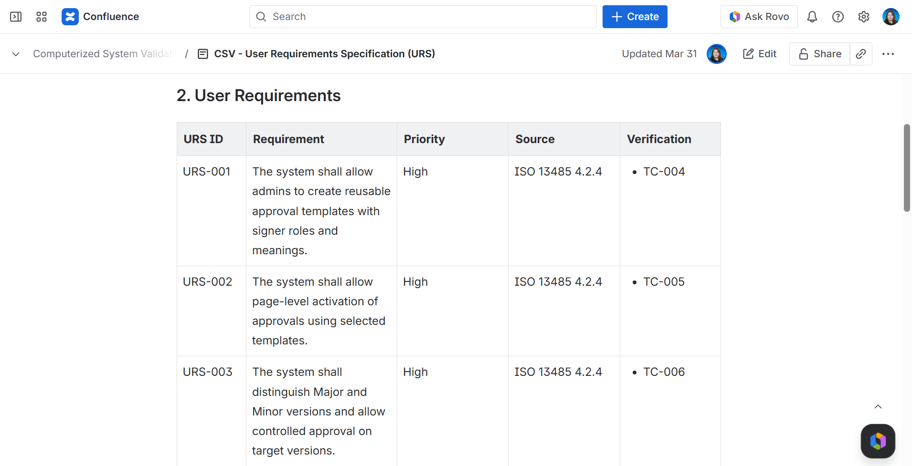Click High priority in URS-002 row

(415, 282)
